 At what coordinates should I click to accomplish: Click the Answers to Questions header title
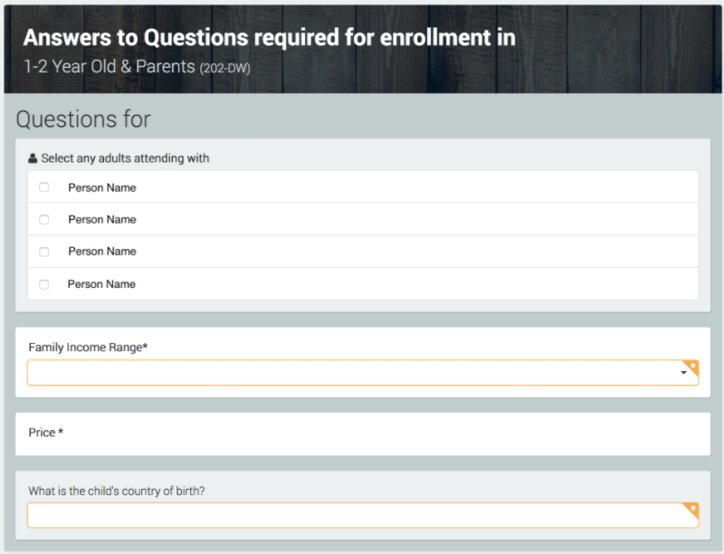(x=269, y=37)
